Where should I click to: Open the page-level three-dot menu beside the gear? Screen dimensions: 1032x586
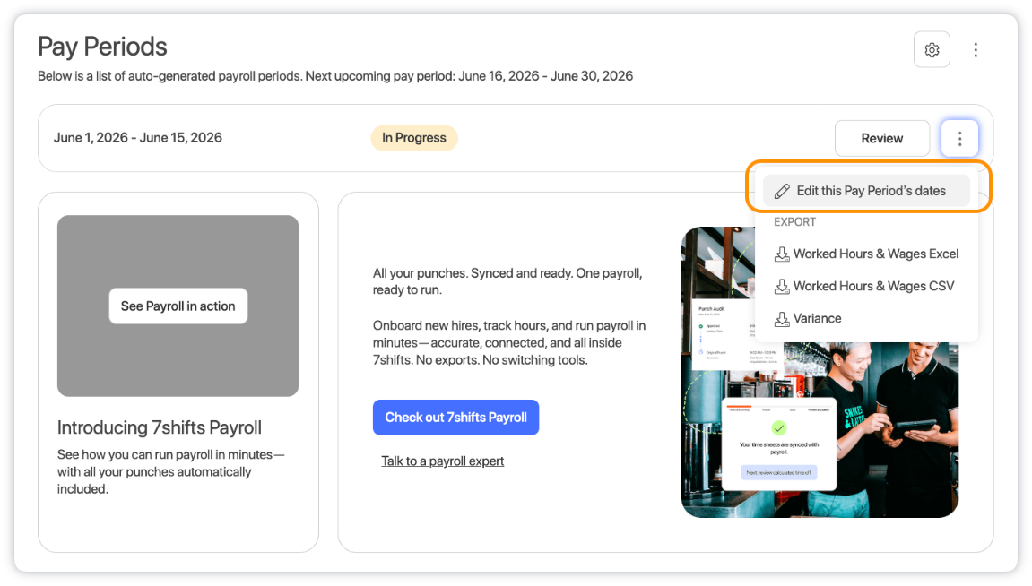click(x=976, y=49)
